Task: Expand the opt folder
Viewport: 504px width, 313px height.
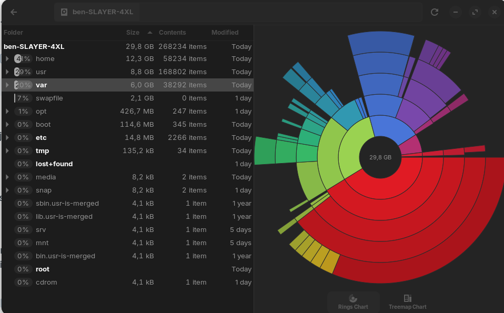Action: pos(7,112)
